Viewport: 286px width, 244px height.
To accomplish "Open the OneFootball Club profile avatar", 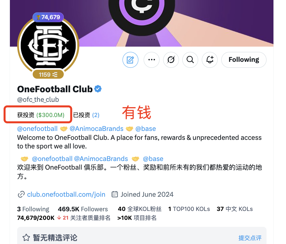I will coord(48,46).
